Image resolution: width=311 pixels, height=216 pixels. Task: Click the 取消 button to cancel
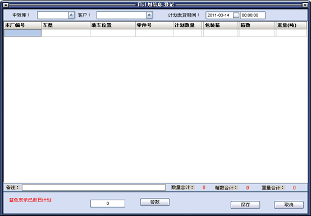tap(289, 205)
